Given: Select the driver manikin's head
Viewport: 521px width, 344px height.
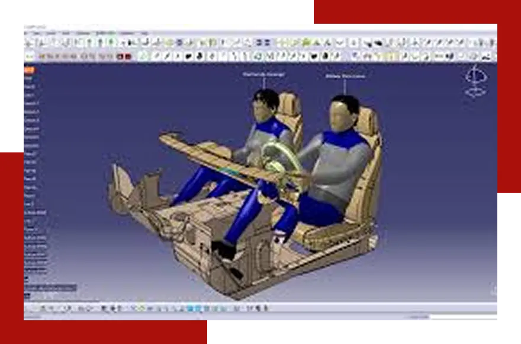Looking at the screenshot, I should (343, 112).
